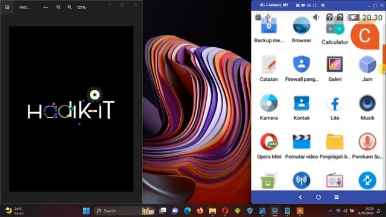Open the Android icon app on taskbar
The image size is (386, 217).
pyautogui.click(x=237, y=211)
